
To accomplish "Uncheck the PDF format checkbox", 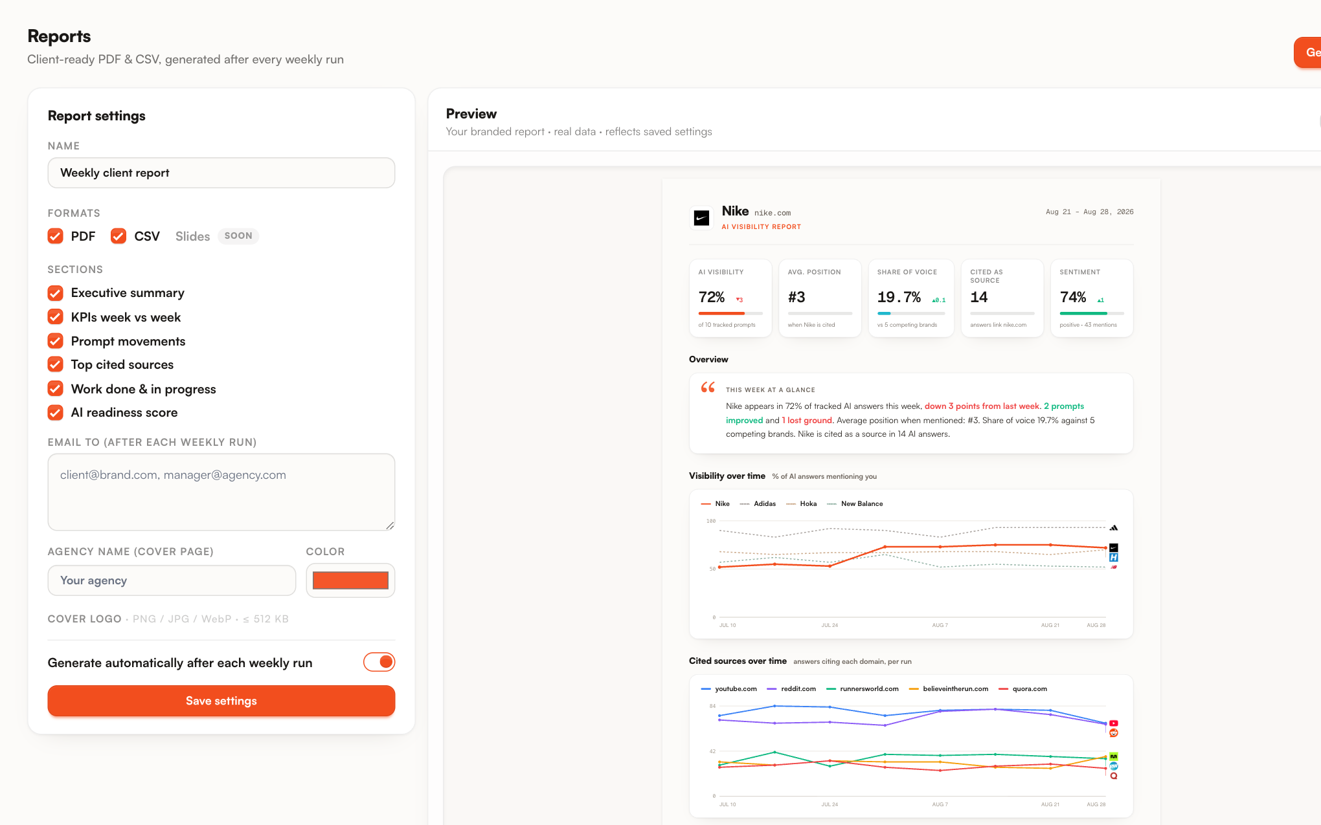I will 56,236.
